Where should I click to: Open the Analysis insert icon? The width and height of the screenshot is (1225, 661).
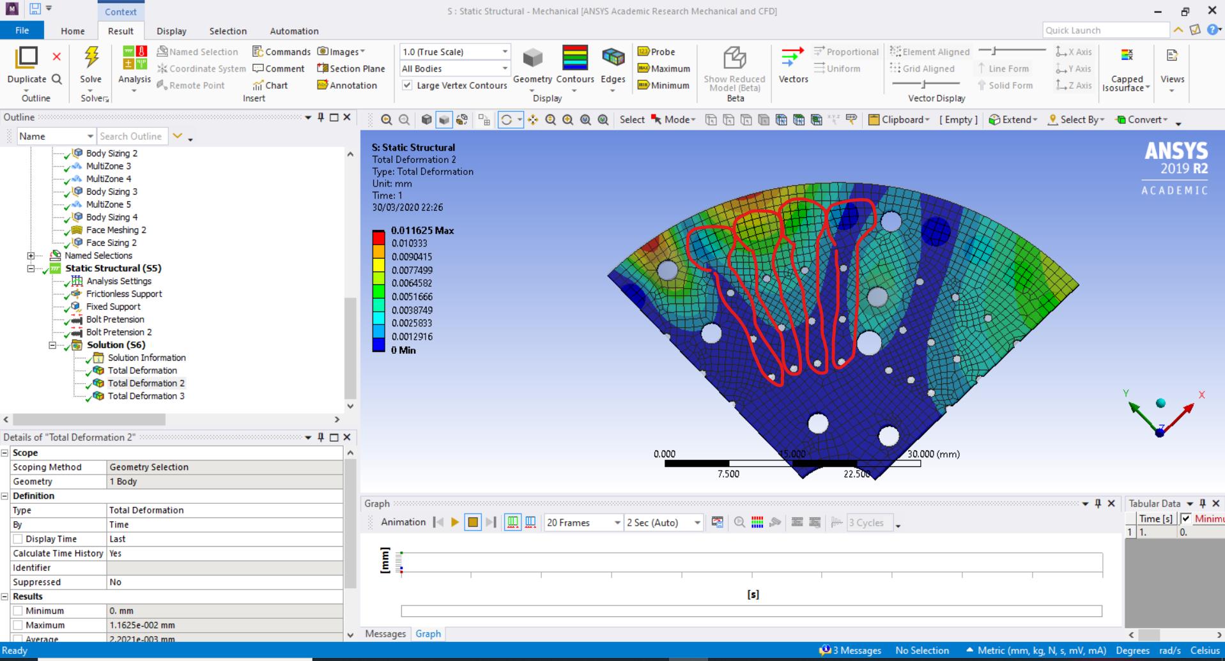pos(134,57)
